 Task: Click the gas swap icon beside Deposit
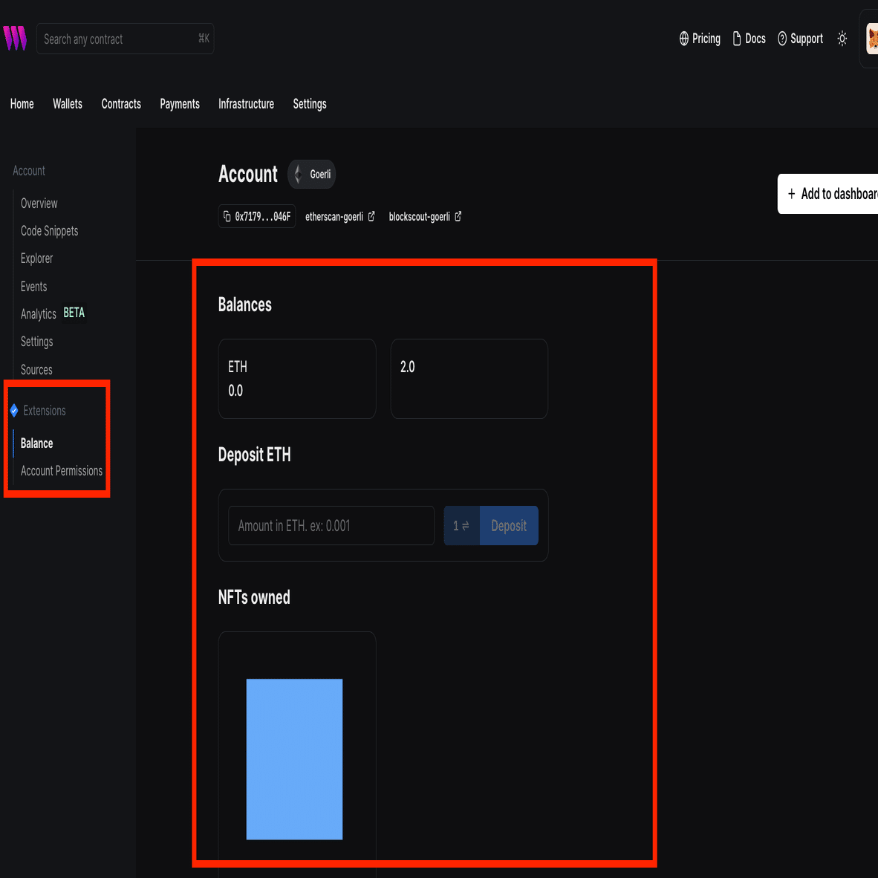click(x=461, y=526)
